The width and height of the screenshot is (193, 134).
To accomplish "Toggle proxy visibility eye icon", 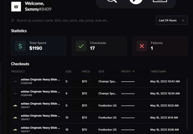I will [x=133, y=71].
